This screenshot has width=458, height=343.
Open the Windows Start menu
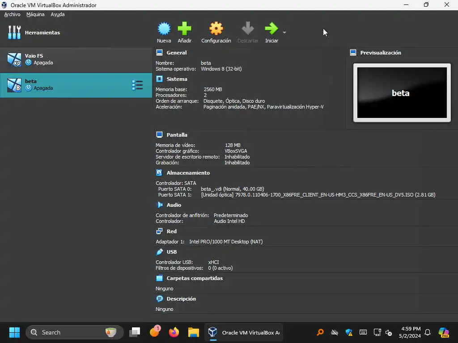click(14, 332)
